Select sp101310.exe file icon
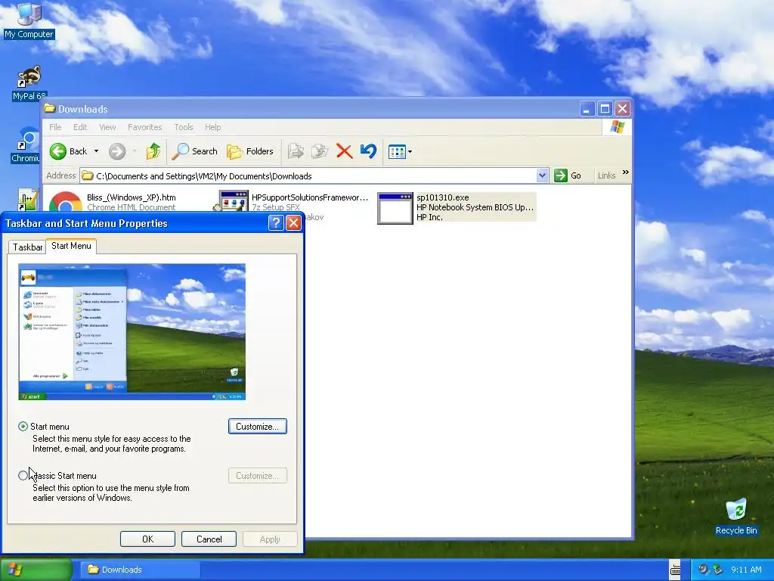Image resolution: width=774 pixels, height=581 pixels. tap(395, 208)
